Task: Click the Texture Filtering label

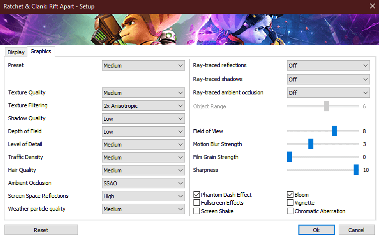Action: click(x=28, y=105)
